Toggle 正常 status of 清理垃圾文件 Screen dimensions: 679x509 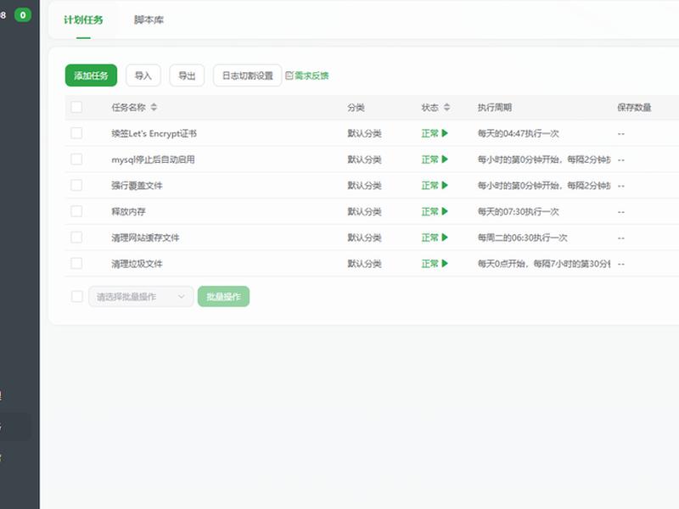tap(430, 263)
